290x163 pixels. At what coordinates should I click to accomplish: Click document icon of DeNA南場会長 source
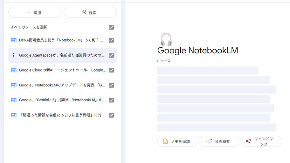coord(13,40)
